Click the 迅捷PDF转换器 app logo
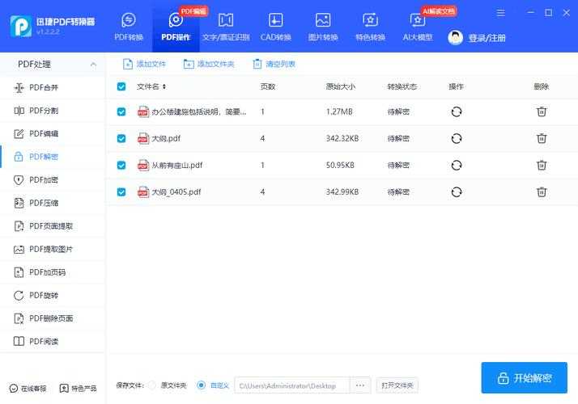Screen dimensions: 578x404 [21, 26]
